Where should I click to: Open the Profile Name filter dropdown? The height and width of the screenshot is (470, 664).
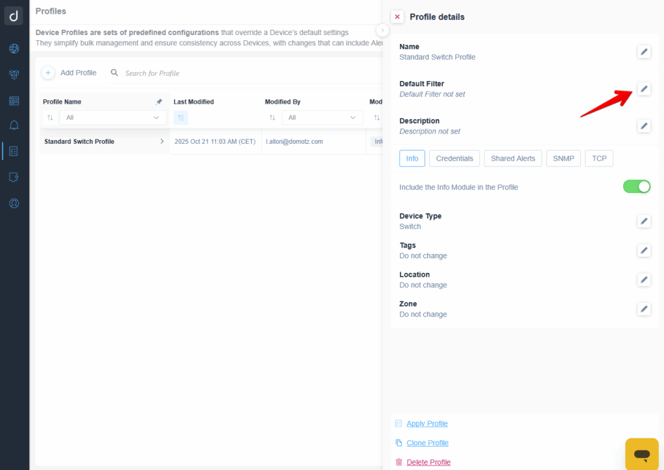click(x=113, y=117)
